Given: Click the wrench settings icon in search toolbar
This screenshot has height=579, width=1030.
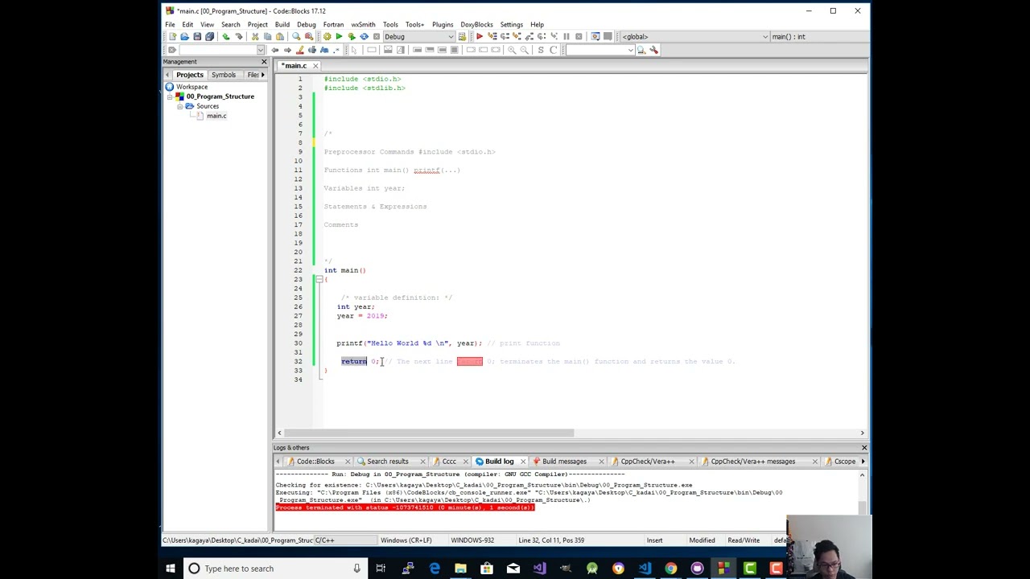Looking at the screenshot, I should tap(653, 50).
